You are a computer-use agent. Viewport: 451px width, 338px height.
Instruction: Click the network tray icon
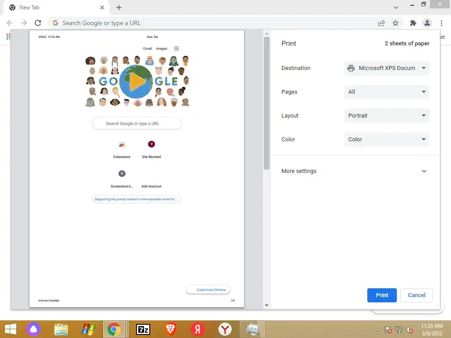[x=399, y=330]
